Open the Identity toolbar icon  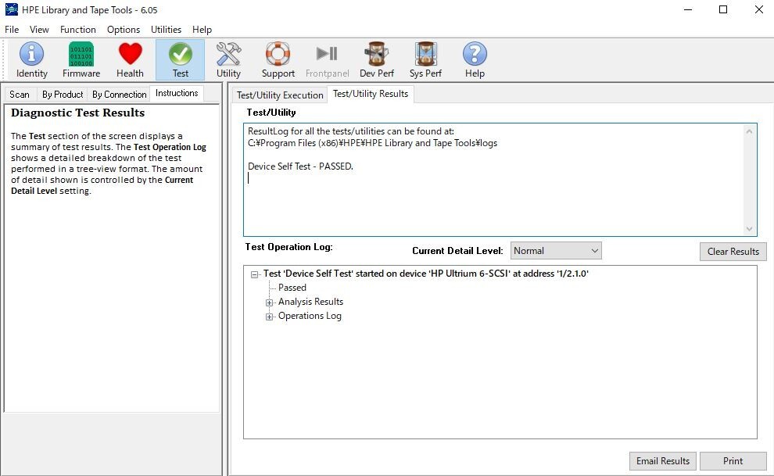tap(31, 59)
